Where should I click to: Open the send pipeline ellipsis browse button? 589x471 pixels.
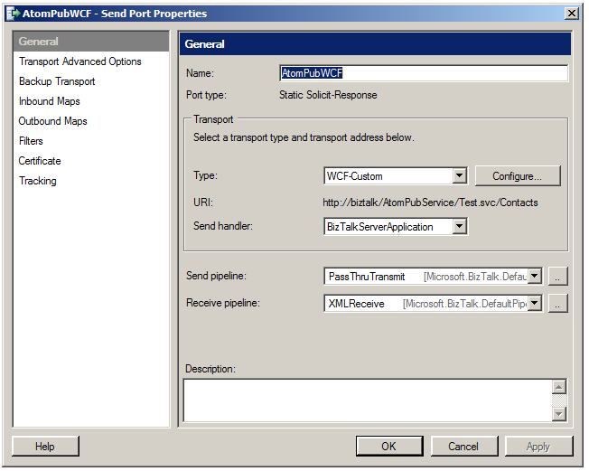coord(558,277)
